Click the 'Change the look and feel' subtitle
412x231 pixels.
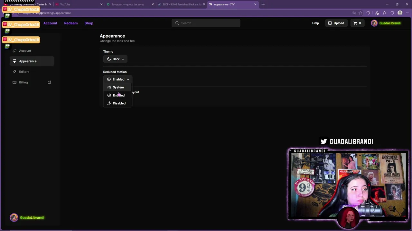tap(117, 41)
